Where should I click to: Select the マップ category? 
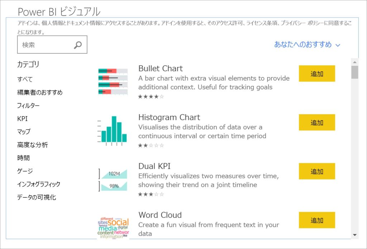24,131
